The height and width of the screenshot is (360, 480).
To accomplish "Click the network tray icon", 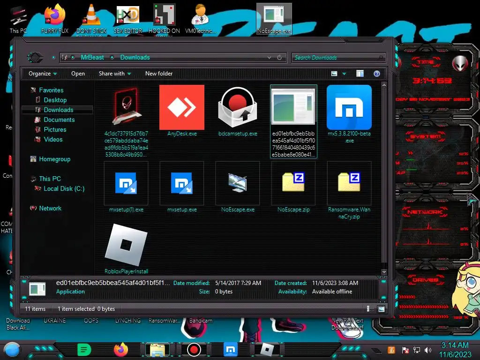I will (416, 350).
